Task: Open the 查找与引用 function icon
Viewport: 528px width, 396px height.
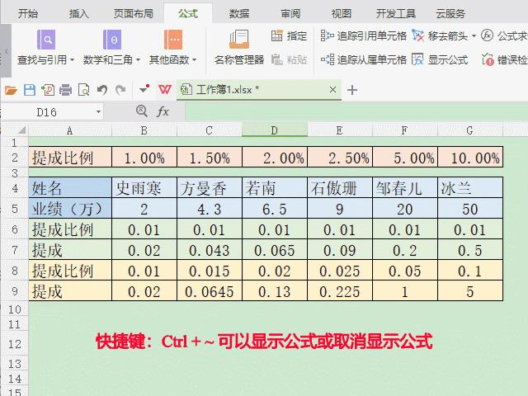Action: [x=46, y=40]
